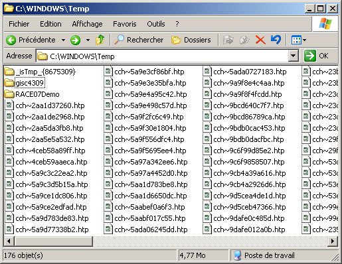Open the Outils menu
Image resolution: width=342 pixels, height=264 pixels.
pyautogui.click(x=156, y=24)
